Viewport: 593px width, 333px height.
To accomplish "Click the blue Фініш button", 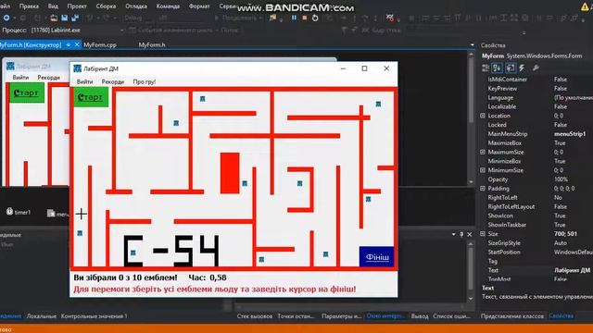I will [377, 257].
